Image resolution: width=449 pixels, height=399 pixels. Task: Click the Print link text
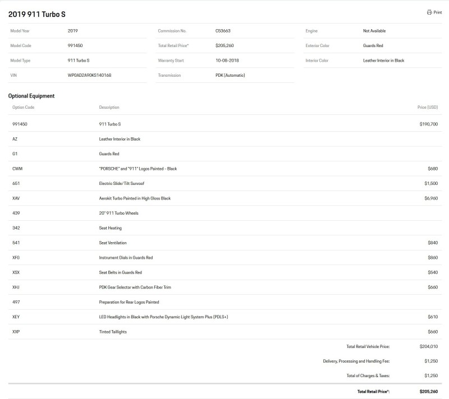point(438,12)
